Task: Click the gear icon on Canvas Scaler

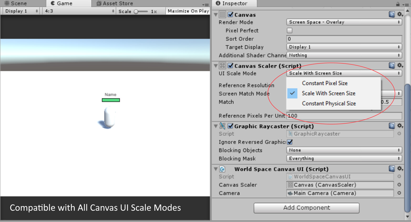Action: click(x=400, y=65)
